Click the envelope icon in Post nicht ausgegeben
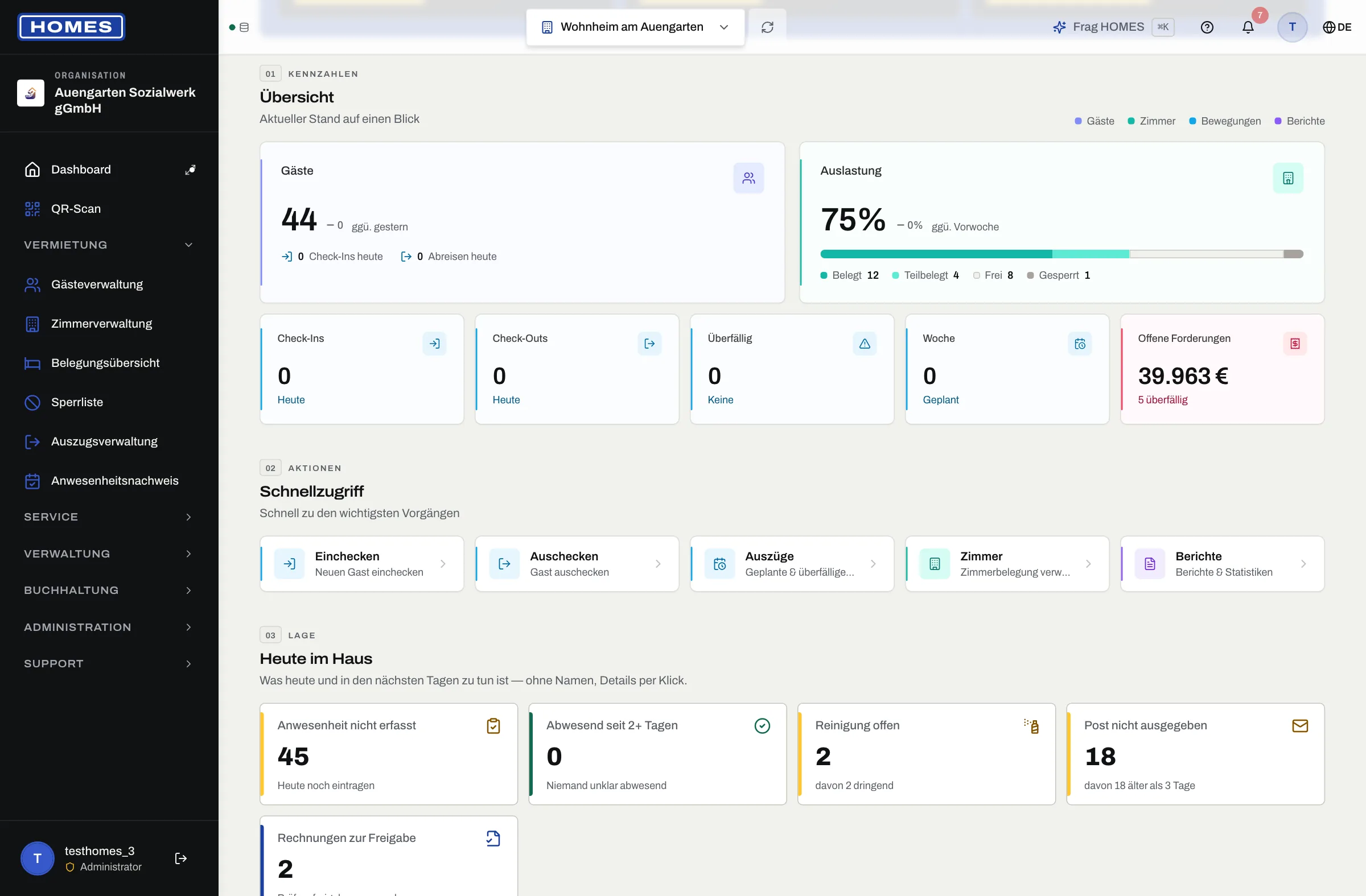 click(x=1300, y=726)
